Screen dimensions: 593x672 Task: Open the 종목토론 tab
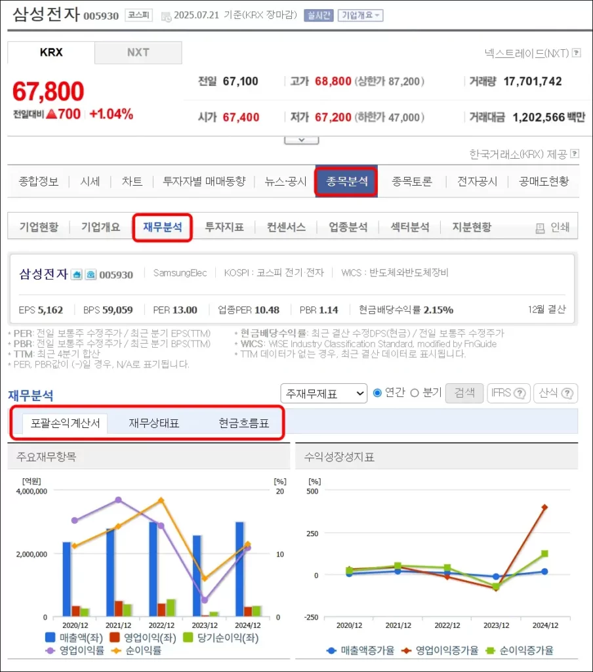412,181
